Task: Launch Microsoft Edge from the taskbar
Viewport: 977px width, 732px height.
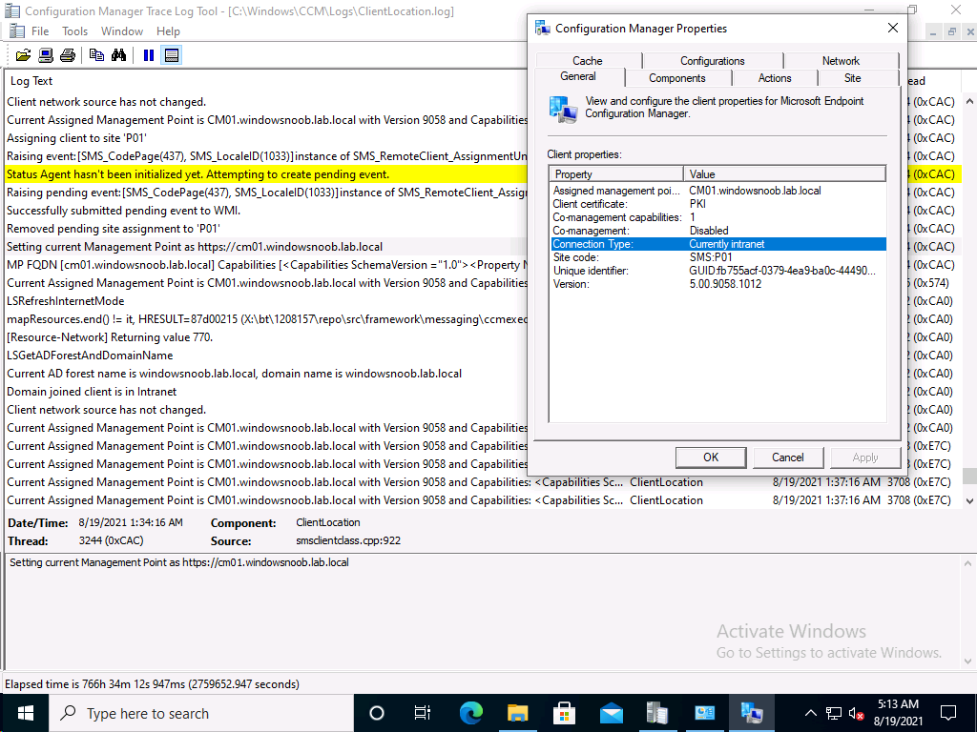Action: point(471,713)
